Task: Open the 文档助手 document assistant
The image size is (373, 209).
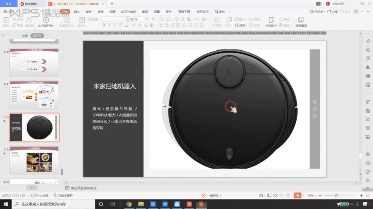Action: pyautogui.click(x=271, y=22)
